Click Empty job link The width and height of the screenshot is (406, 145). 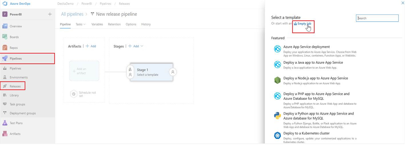click(304, 24)
